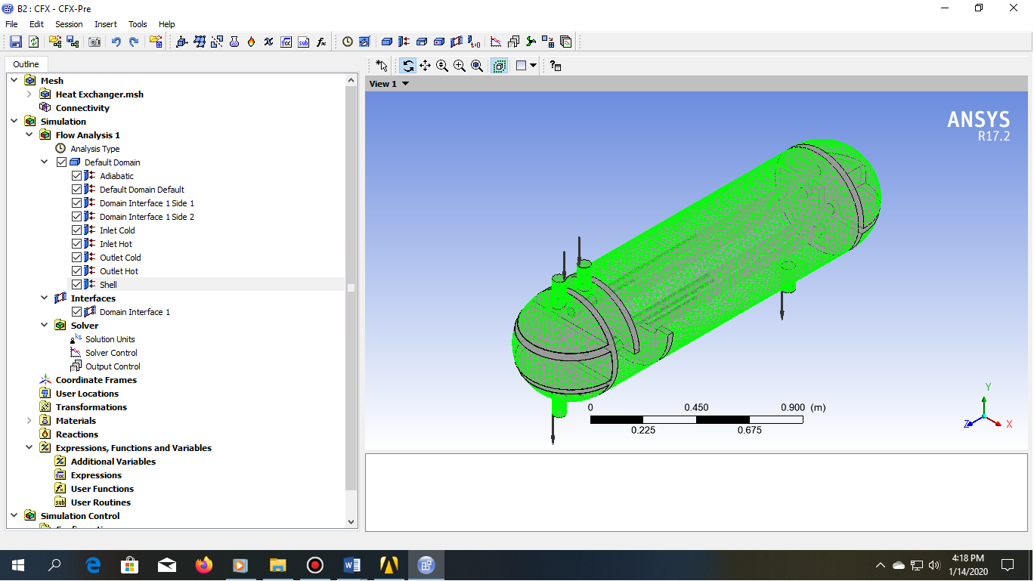Select Solver Control in the outline tree
The height and width of the screenshot is (581, 1034).
111,353
